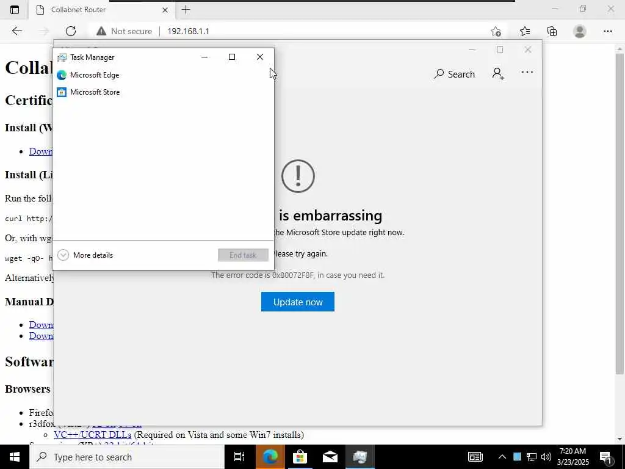
Task: Open the volume tray icon
Action: (546, 457)
